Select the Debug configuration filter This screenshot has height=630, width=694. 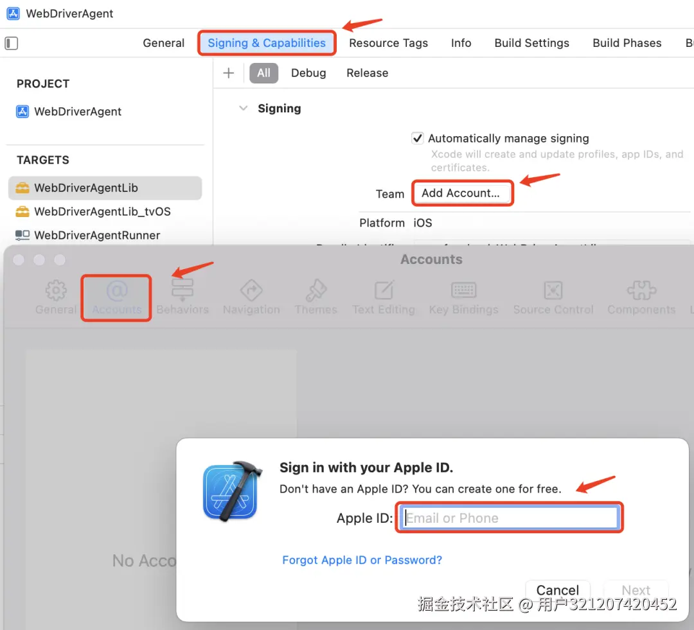point(308,73)
